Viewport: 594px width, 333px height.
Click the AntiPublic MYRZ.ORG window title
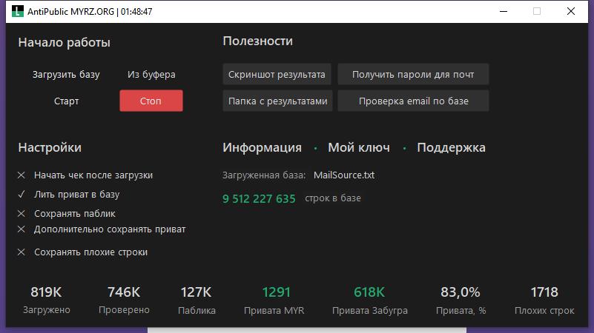pyautogui.click(x=90, y=12)
